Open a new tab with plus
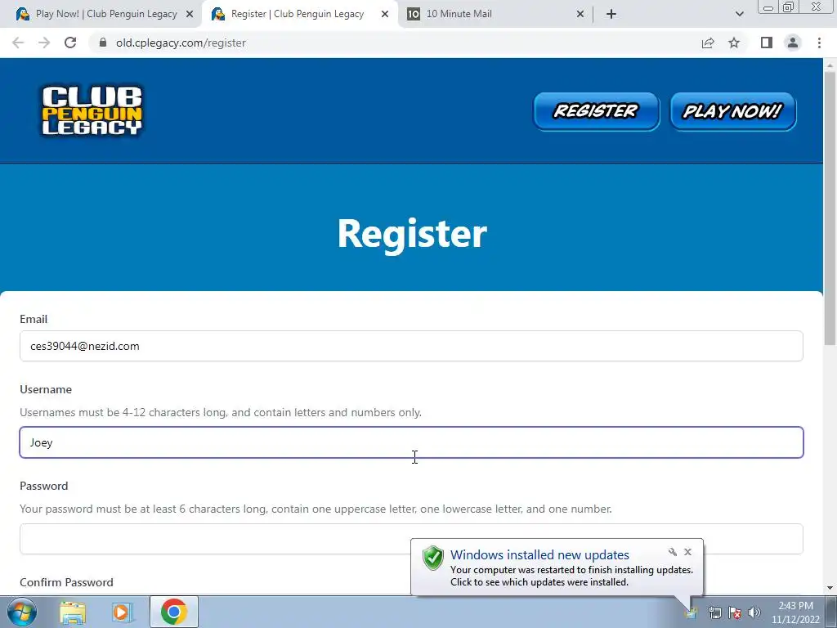Screen dimensions: 837x628 [x=611, y=14]
